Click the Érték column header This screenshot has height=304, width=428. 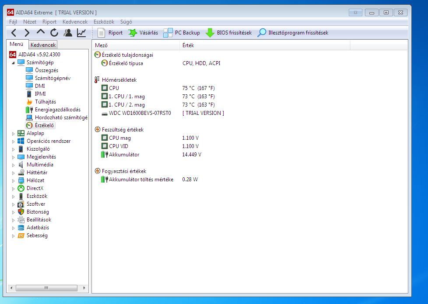point(264,45)
